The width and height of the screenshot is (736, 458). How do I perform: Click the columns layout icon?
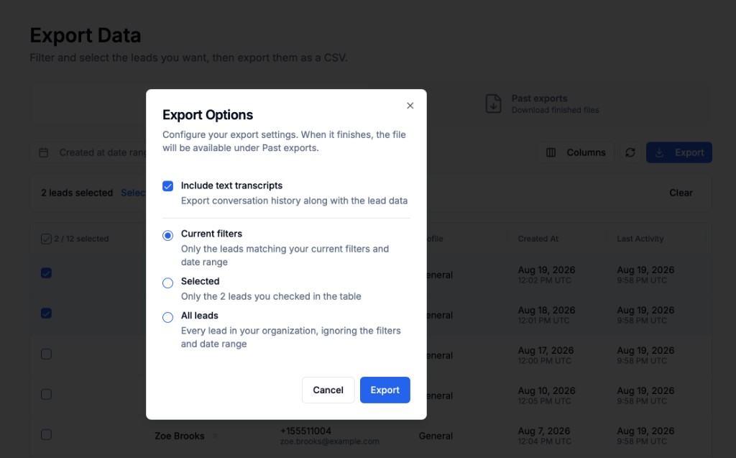tap(551, 152)
